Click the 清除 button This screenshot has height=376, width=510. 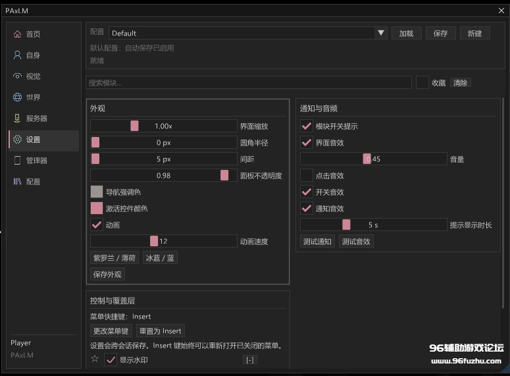pos(460,83)
